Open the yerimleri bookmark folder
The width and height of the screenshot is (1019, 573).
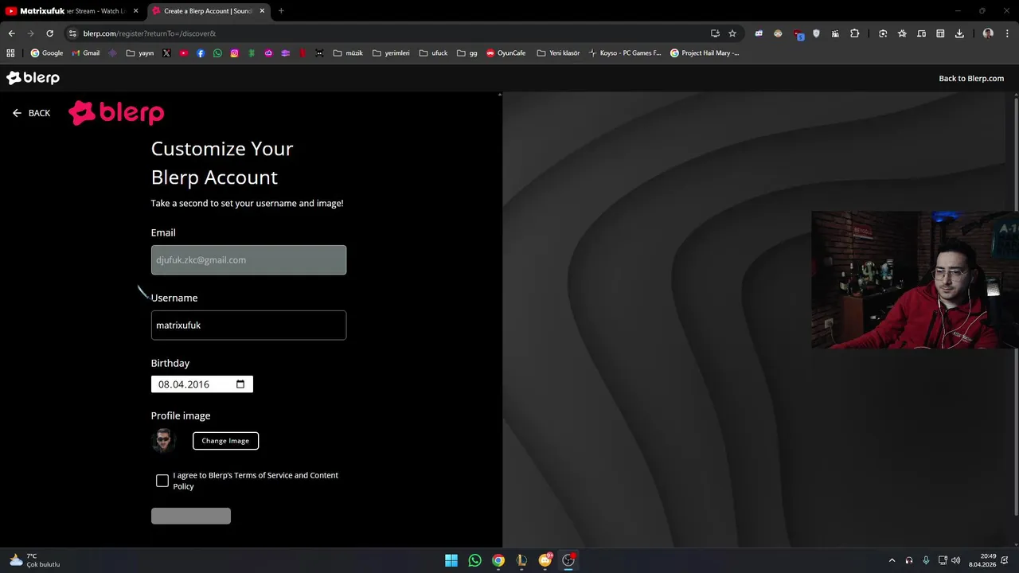391,53
